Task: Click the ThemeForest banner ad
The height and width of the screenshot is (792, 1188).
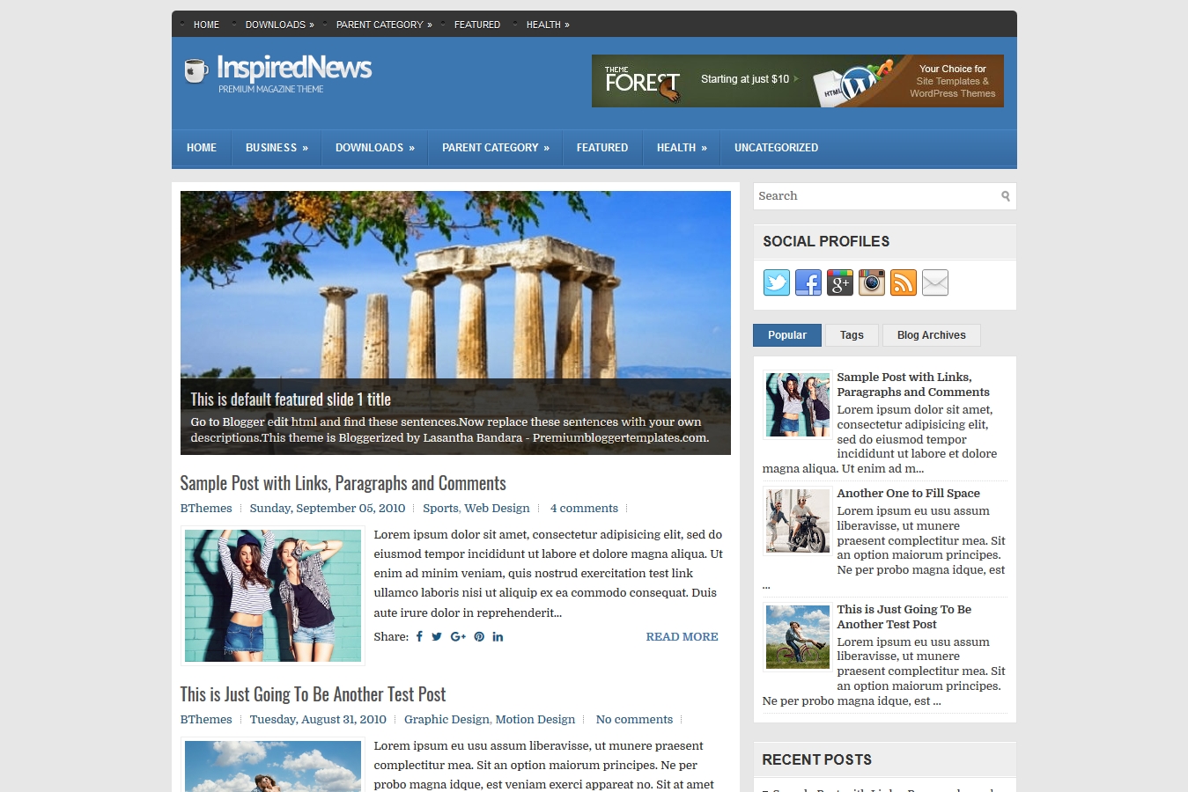Action: point(798,81)
